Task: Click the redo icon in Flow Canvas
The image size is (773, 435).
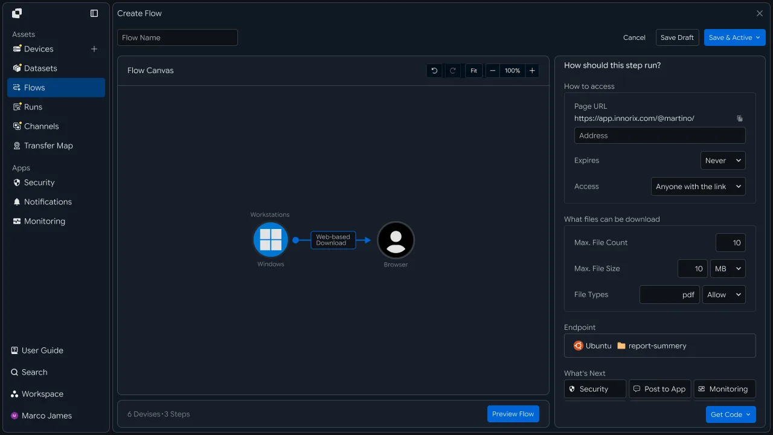Action: pos(452,71)
